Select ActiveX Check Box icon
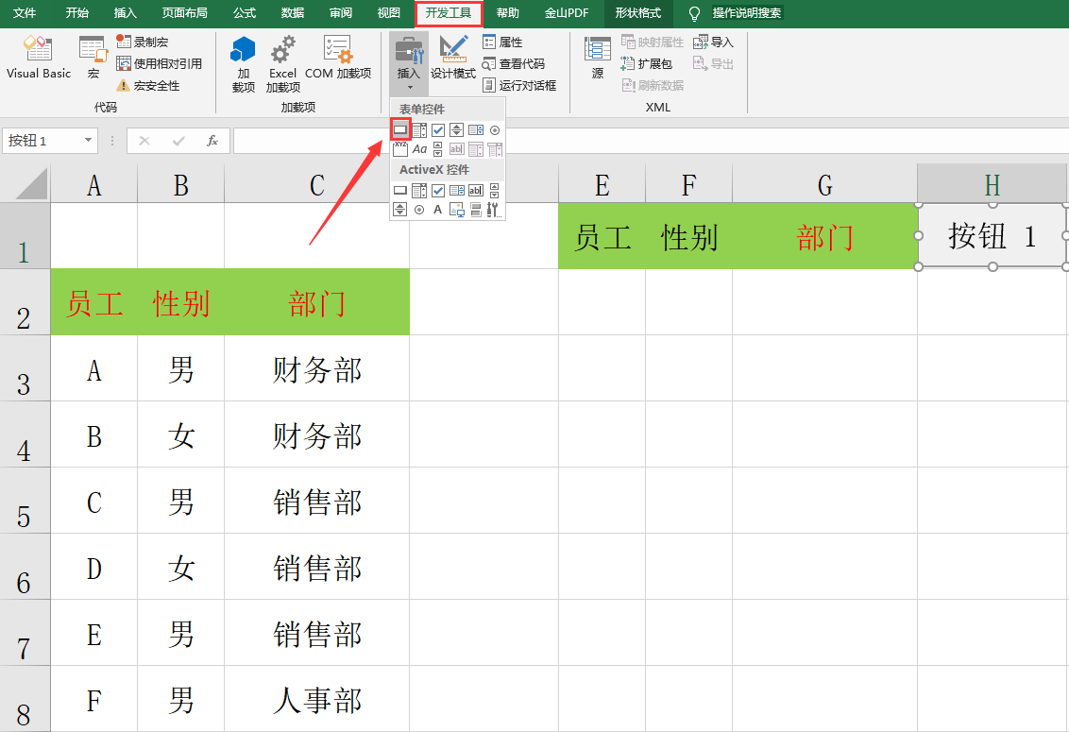 [437, 191]
